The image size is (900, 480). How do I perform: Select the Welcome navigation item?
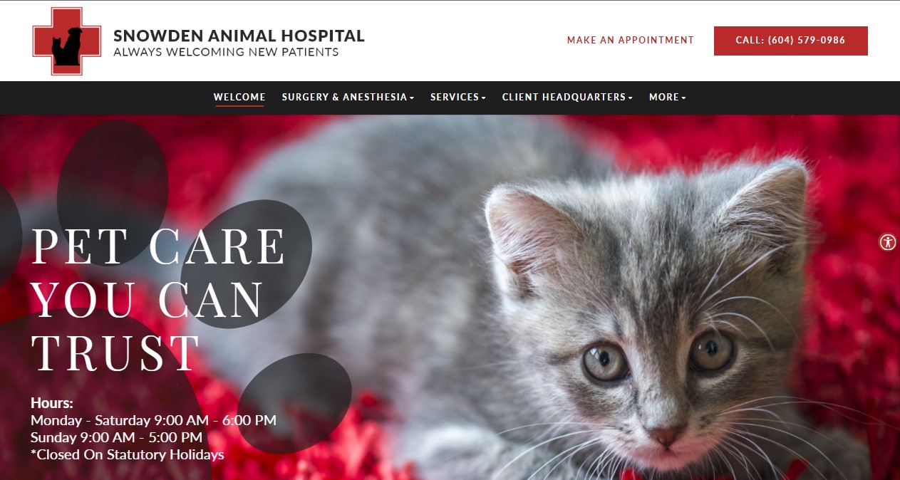pyautogui.click(x=239, y=98)
